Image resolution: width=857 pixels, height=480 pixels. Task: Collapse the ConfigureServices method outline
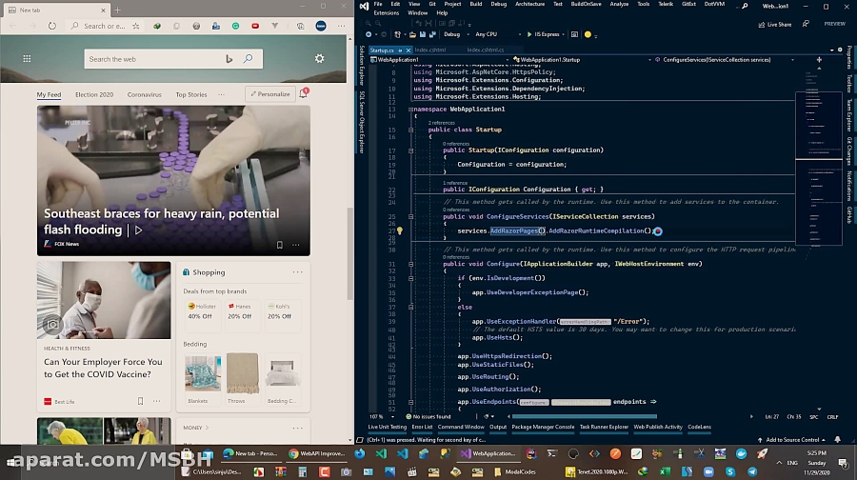(410, 216)
